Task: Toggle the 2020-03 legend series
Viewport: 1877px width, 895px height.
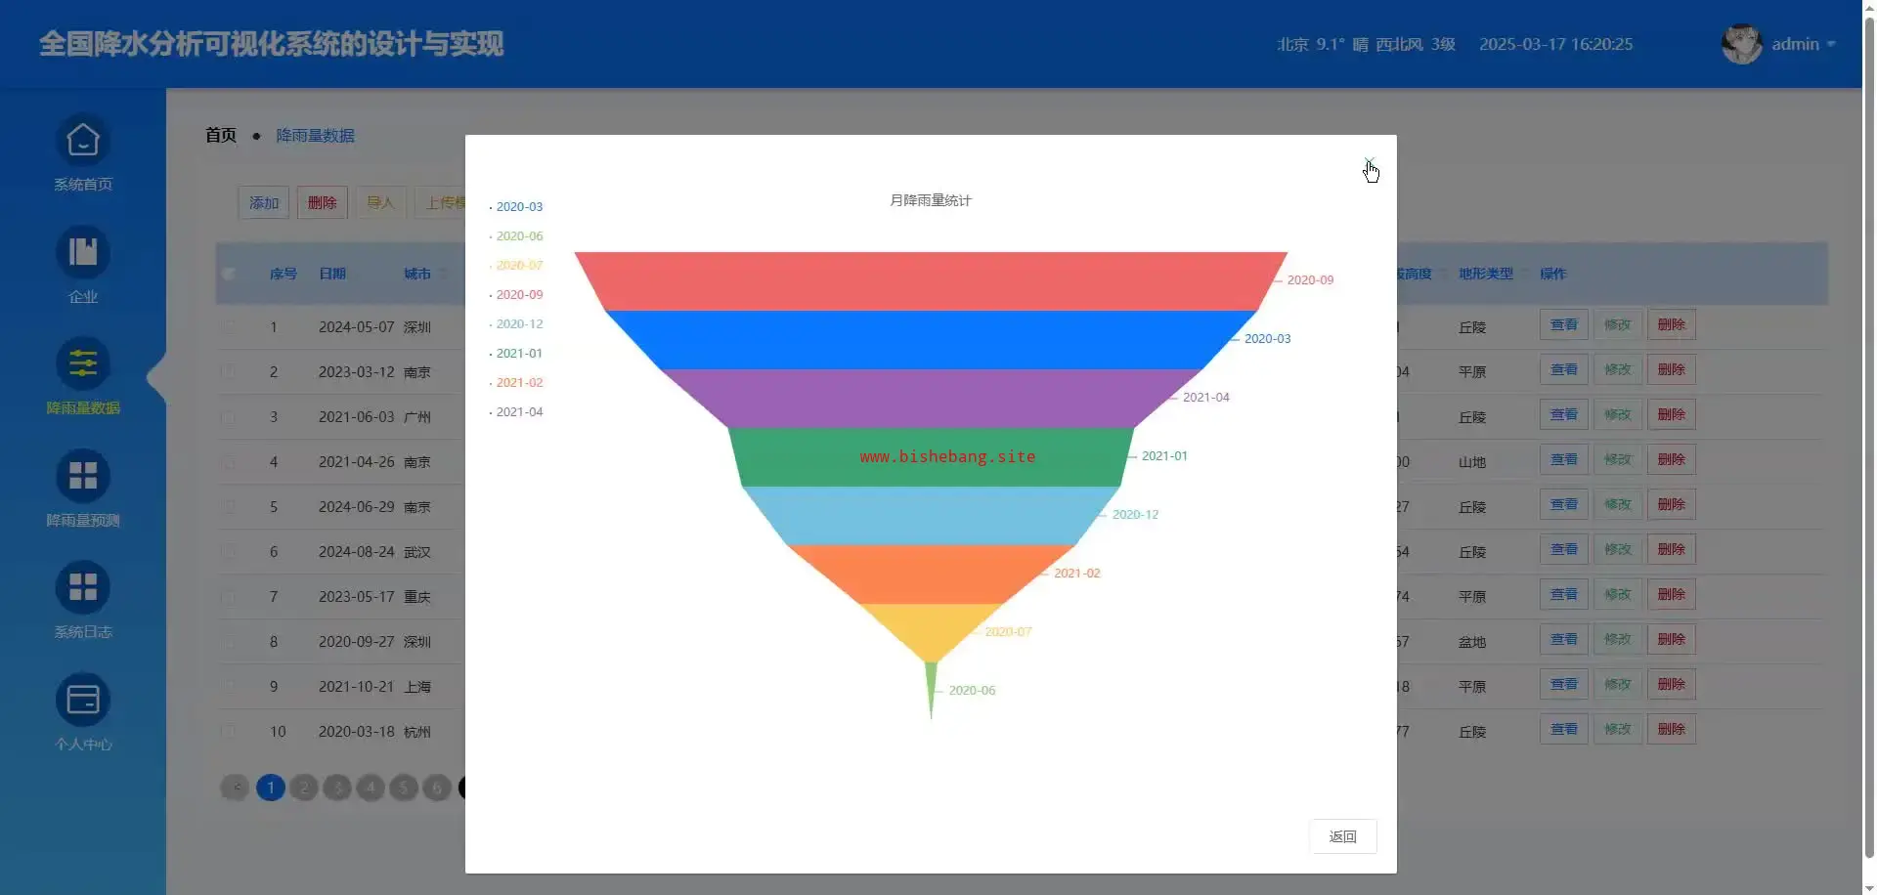Action: 516,207
